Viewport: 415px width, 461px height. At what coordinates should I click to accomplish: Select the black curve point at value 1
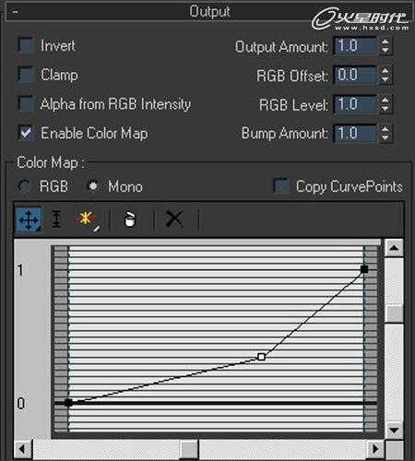pos(364,269)
